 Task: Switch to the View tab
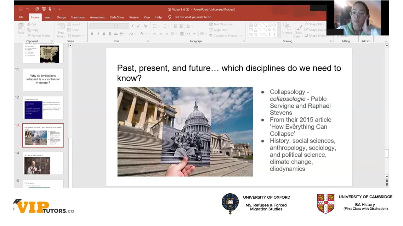(147, 17)
